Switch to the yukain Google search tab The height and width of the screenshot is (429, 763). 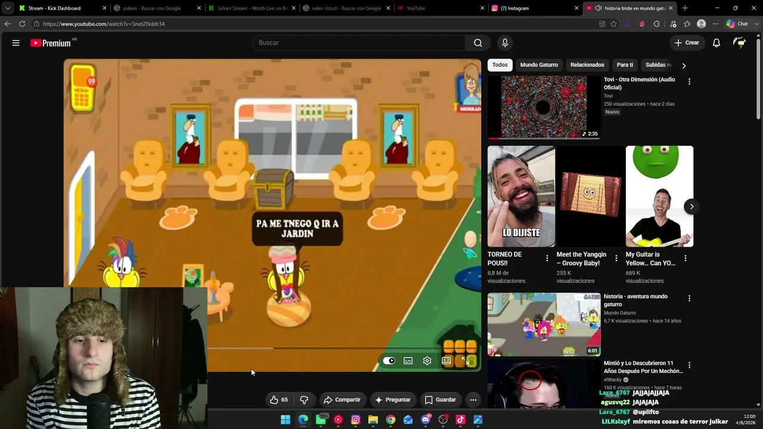click(157, 8)
